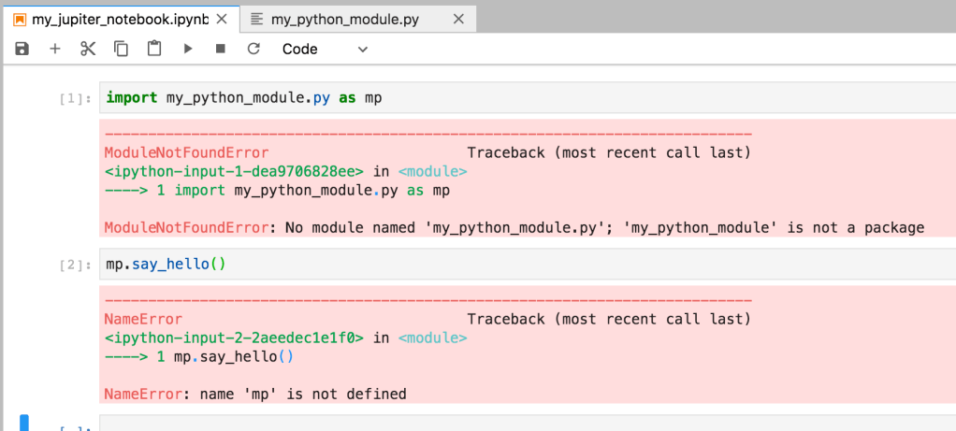The width and height of the screenshot is (956, 431).
Task: Click the ipython-input-1-dea9706828ee text
Action: 234,171
